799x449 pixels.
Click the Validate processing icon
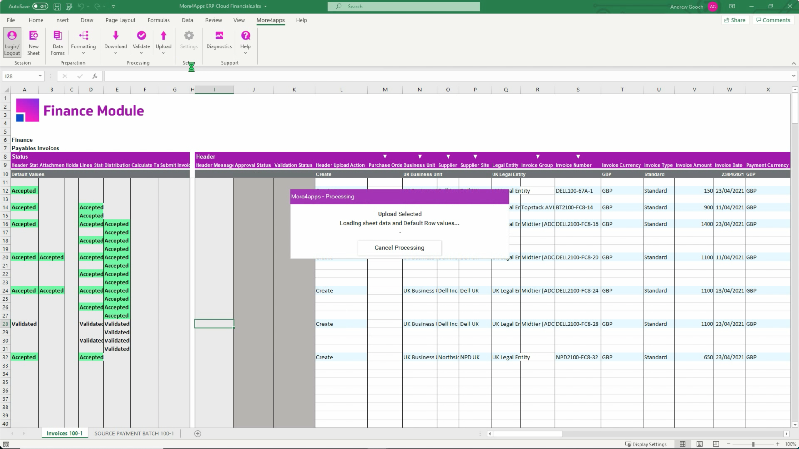(x=141, y=39)
